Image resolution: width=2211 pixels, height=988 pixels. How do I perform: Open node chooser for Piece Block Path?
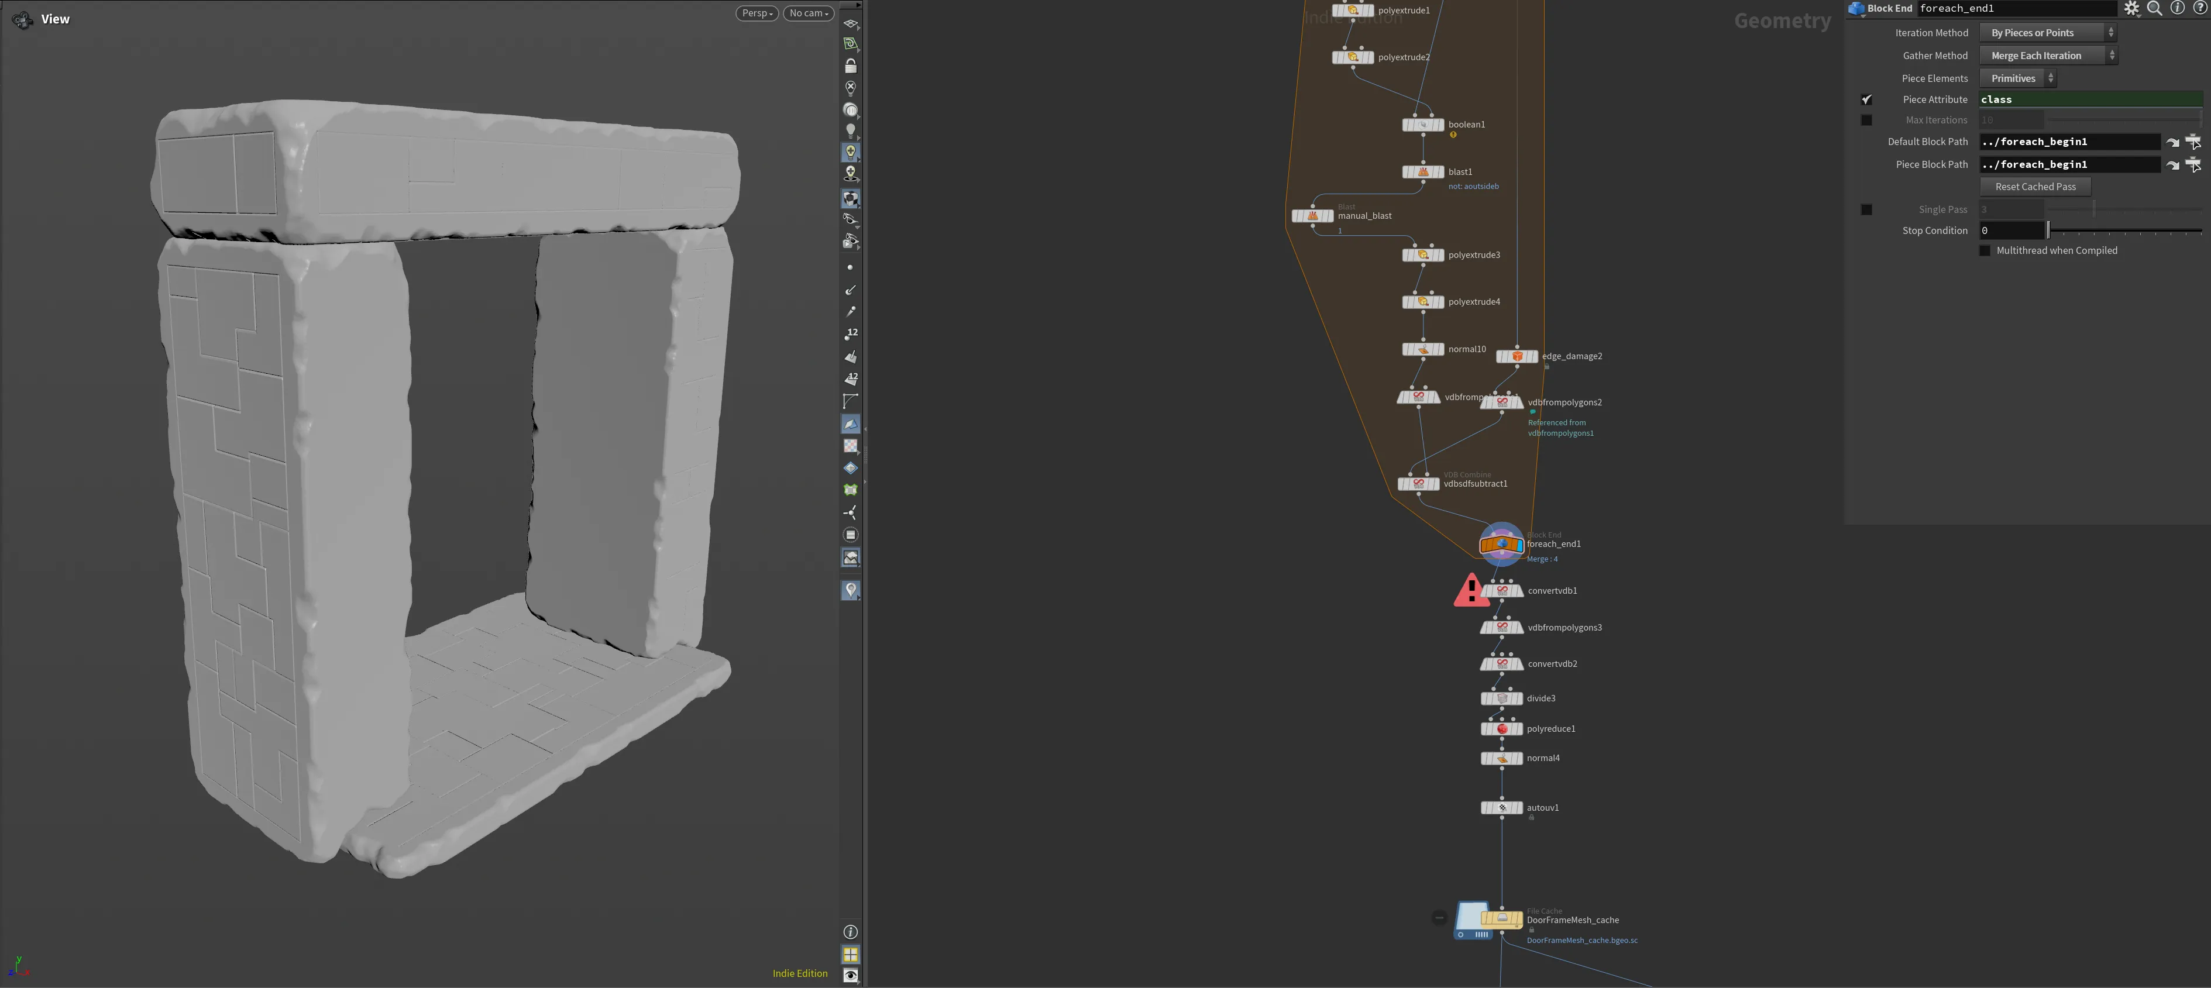point(2193,165)
